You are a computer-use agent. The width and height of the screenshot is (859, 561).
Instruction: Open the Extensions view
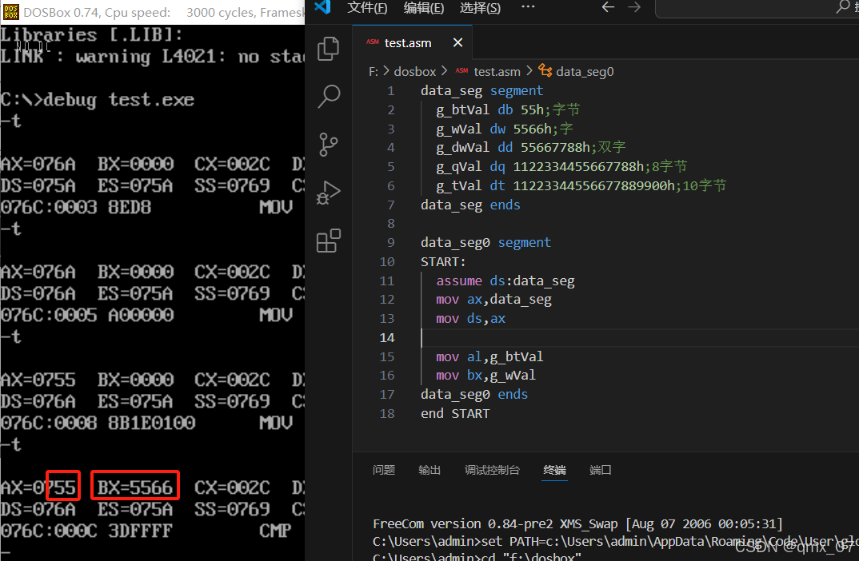coord(329,241)
